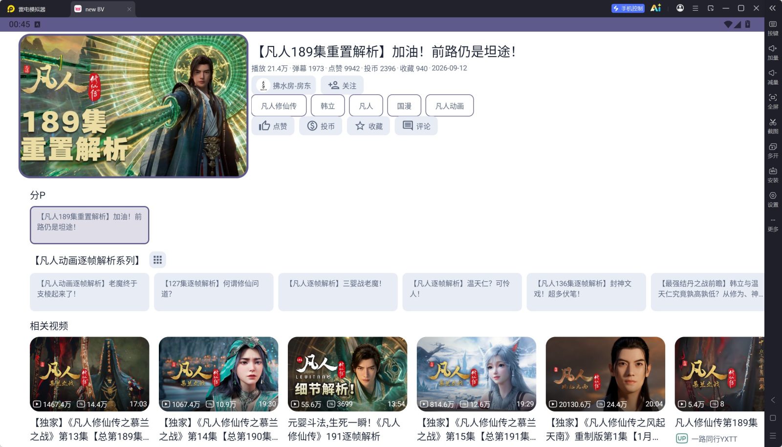Click the Wi-Fi status icon
782x447 pixels.
[728, 24]
